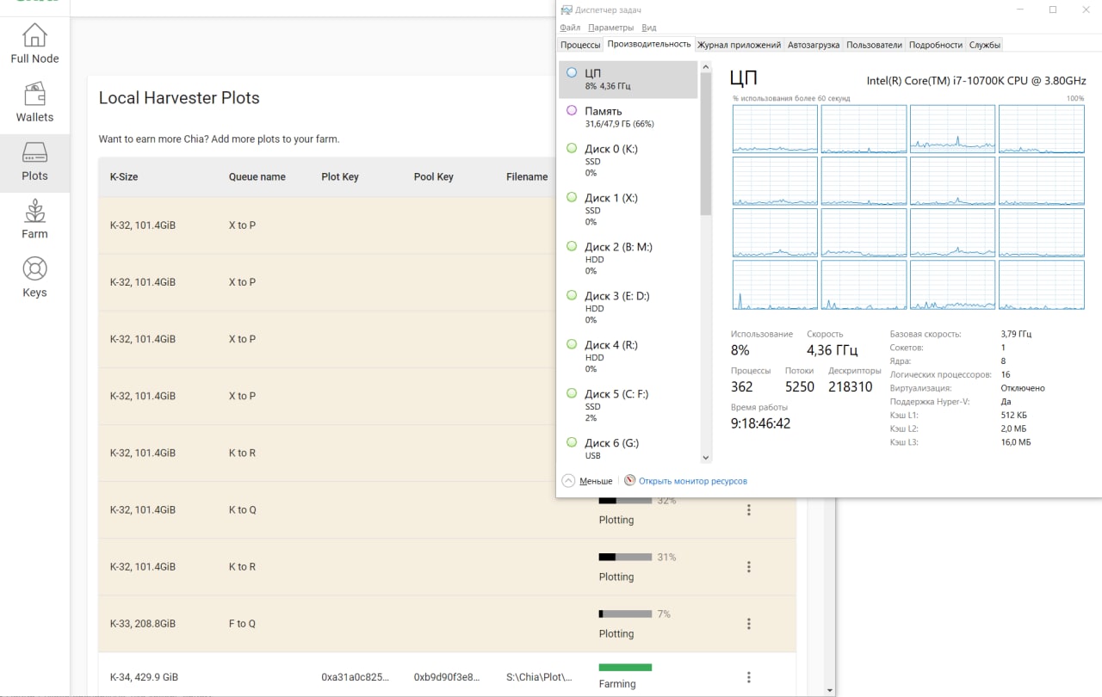Select Диск 2 (B: M:) in performance list
The height and width of the screenshot is (697, 1102).
pos(628,258)
